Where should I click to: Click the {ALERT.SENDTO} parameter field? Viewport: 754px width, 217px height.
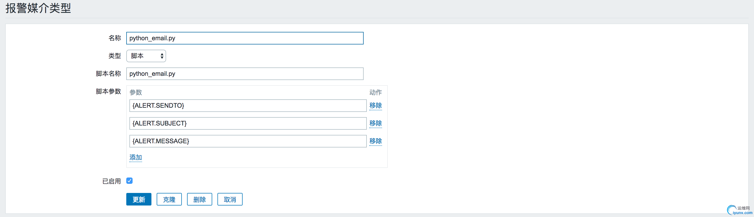tap(247, 105)
